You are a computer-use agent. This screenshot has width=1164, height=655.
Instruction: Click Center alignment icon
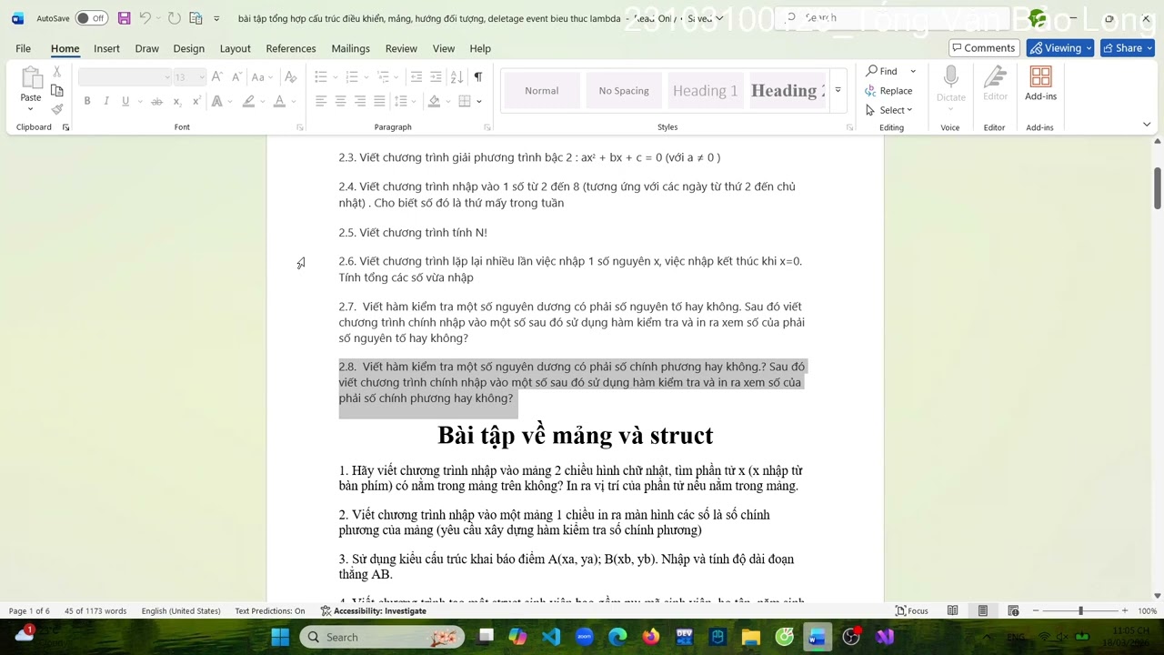point(341,101)
